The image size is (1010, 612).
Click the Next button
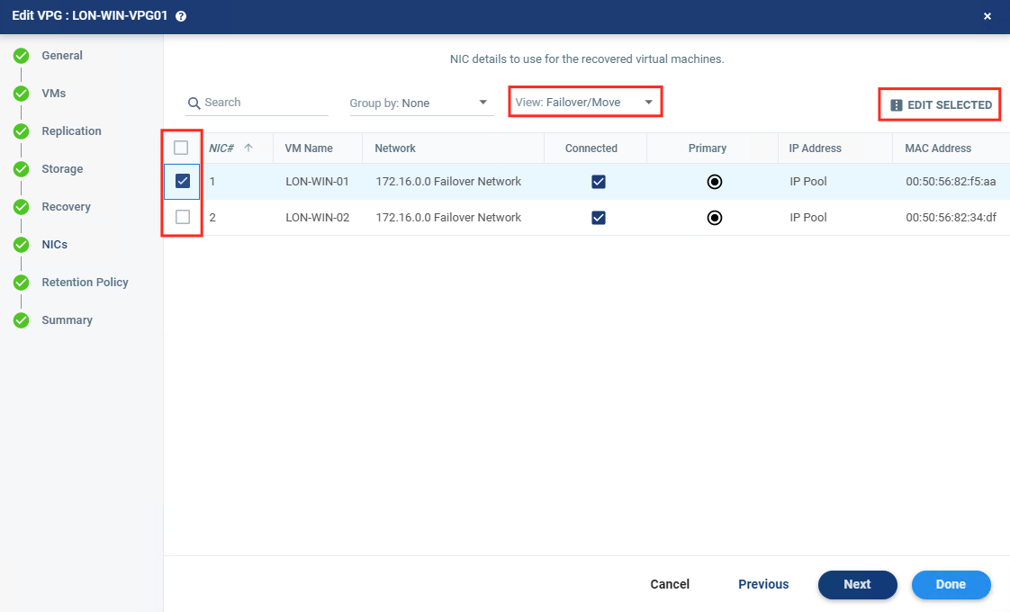[857, 584]
